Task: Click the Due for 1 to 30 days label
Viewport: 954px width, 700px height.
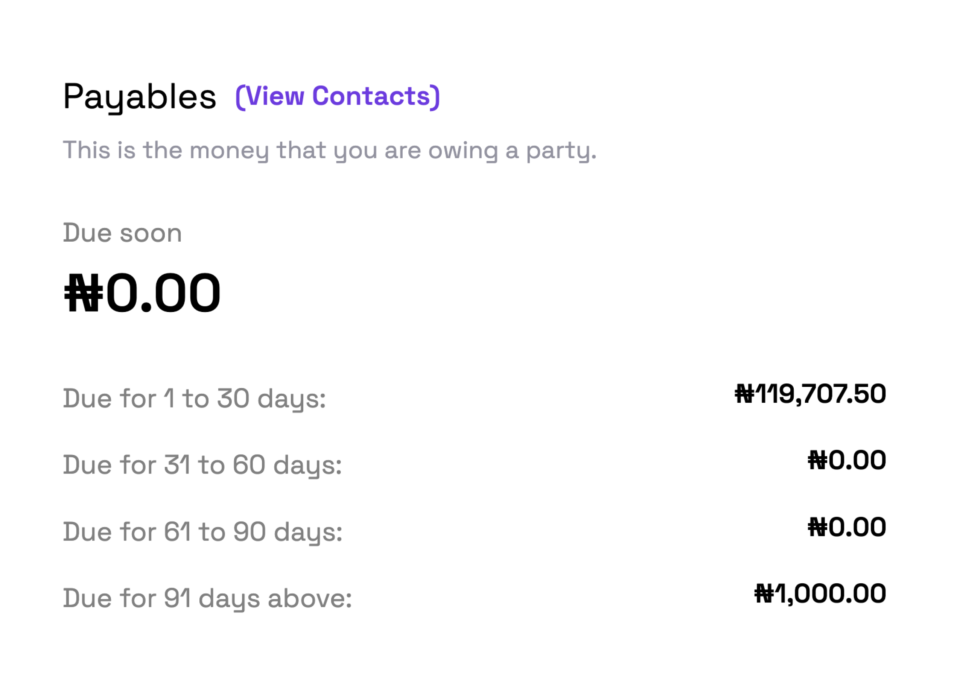Action: click(195, 400)
